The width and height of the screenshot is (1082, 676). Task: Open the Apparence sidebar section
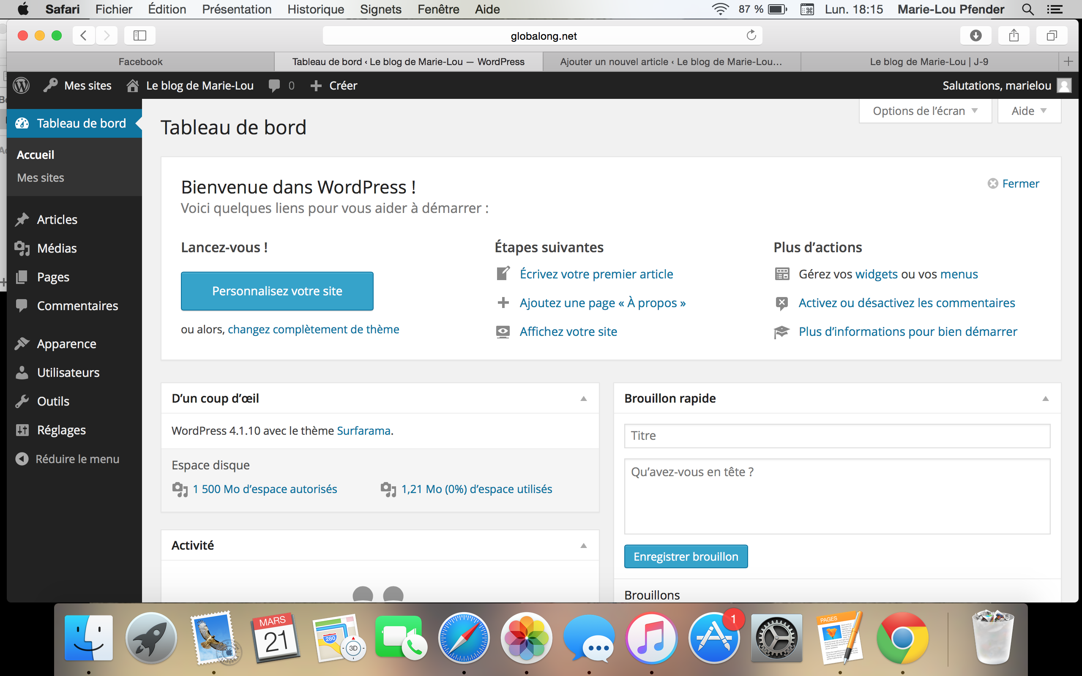click(x=74, y=344)
